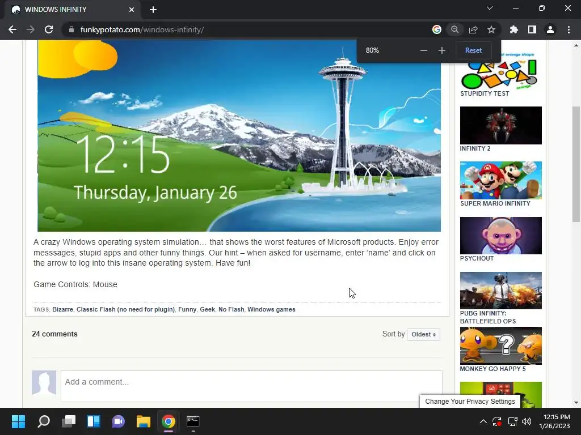Viewport: 581px width, 435px height.
Task: Click the INFINITY 2 title link
Action: [475, 149]
